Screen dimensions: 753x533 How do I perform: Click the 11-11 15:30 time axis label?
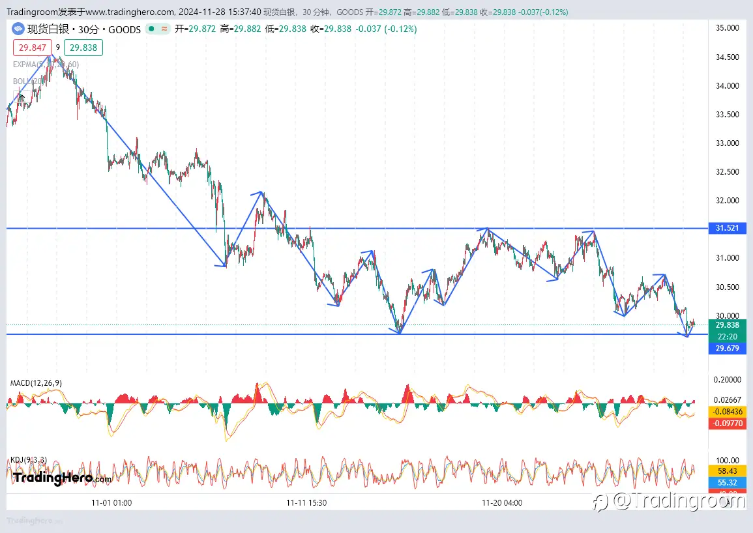(x=306, y=503)
